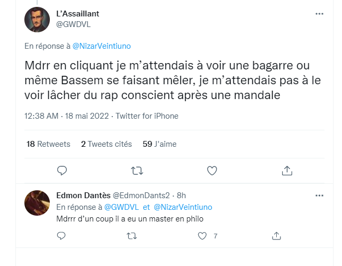Open more options for L'Assaillant's tweet
This screenshot has width=342, height=266.
[319, 14]
